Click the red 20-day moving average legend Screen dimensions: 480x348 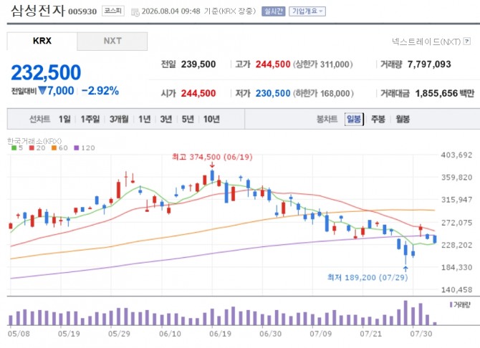pyautogui.click(x=37, y=148)
